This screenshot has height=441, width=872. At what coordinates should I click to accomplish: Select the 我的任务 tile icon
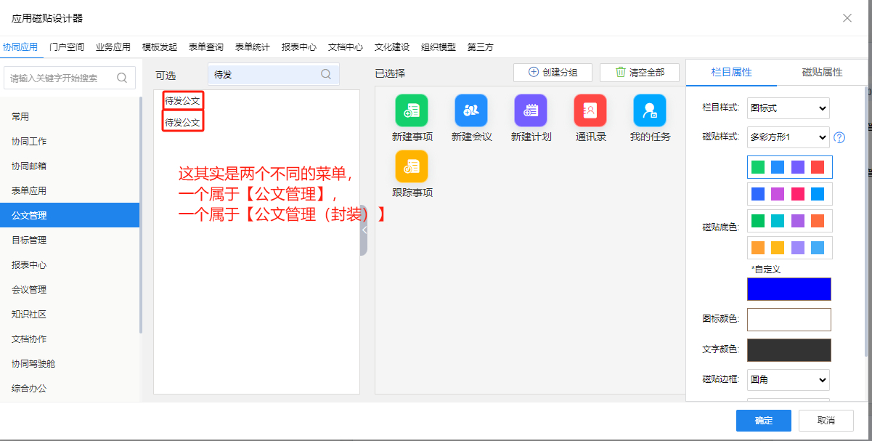point(650,110)
